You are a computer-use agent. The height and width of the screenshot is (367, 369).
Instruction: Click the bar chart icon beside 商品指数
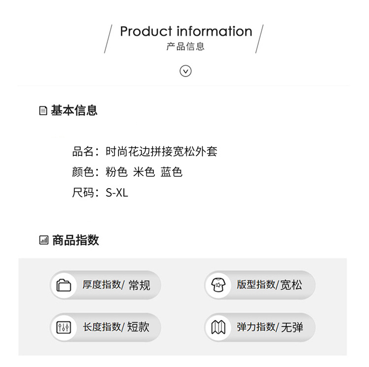point(44,240)
